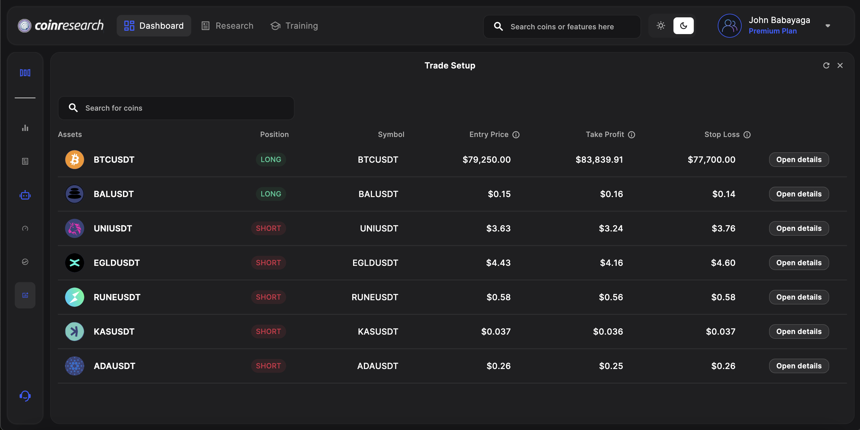The width and height of the screenshot is (860, 430).
Task: Select the $79,250.00 entry price
Action: (487, 159)
